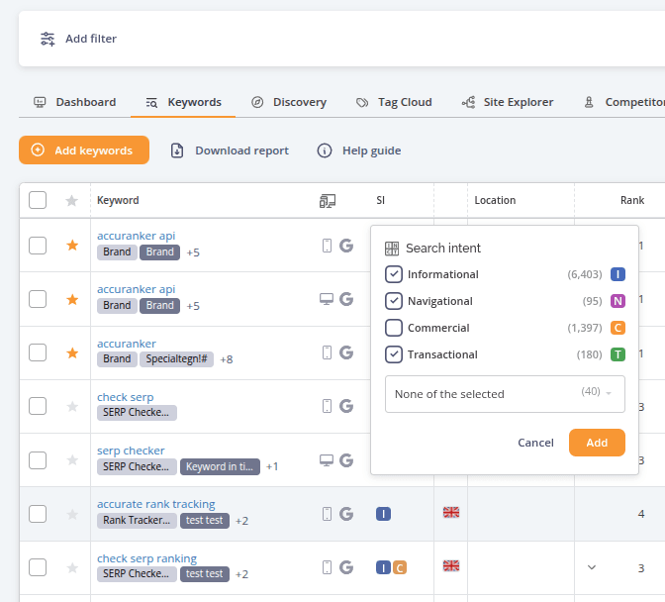Select checkbox for second accuranker api row
665x602 pixels.
[x=38, y=299]
